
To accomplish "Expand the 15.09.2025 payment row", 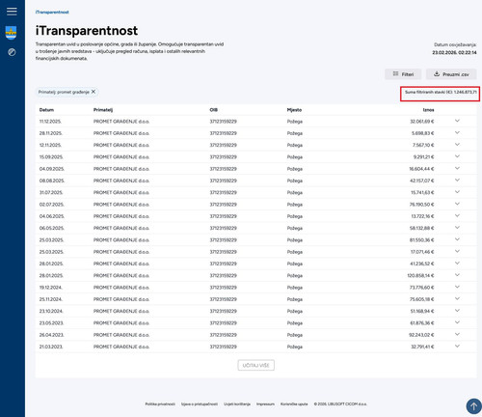I will 457,156.
